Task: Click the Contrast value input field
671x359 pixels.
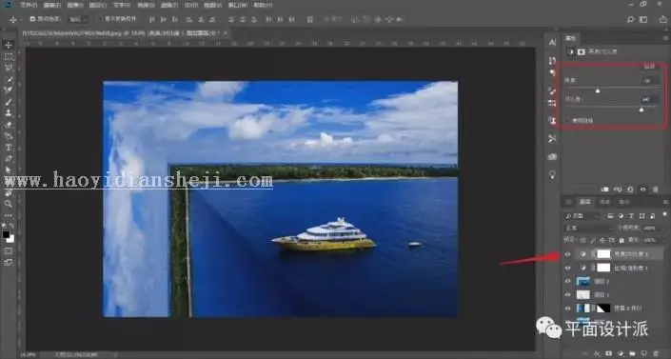Action: [x=649, y=99]
